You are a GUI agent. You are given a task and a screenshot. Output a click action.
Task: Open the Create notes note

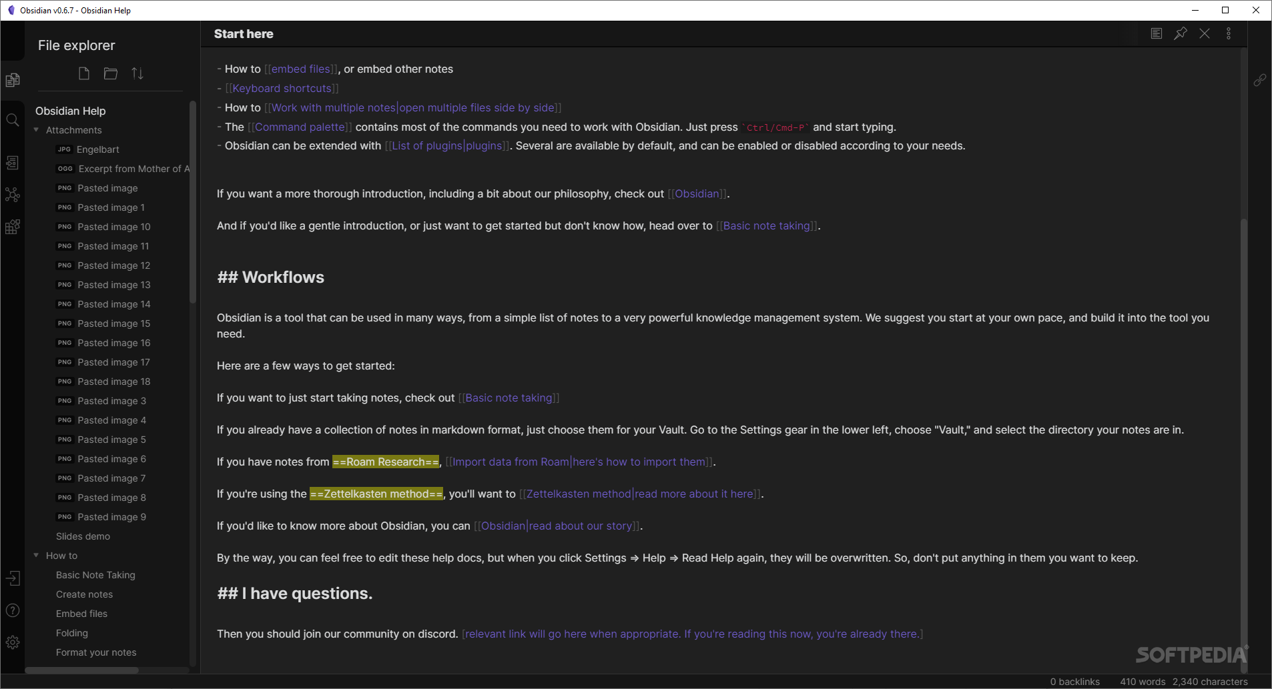click(84, 594)
